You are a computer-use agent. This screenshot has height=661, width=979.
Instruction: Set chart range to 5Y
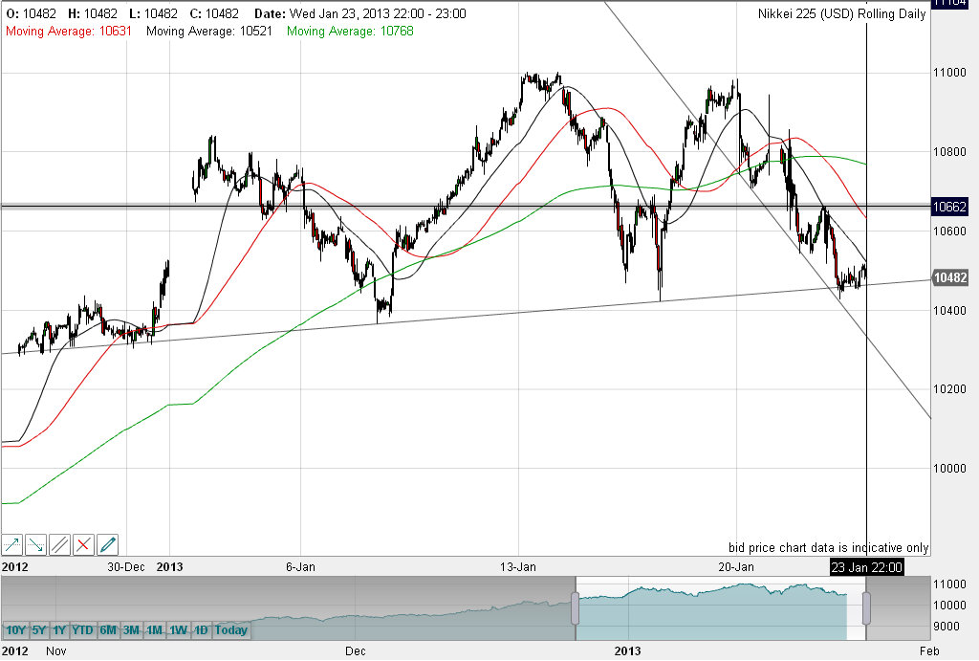[38, 629]
